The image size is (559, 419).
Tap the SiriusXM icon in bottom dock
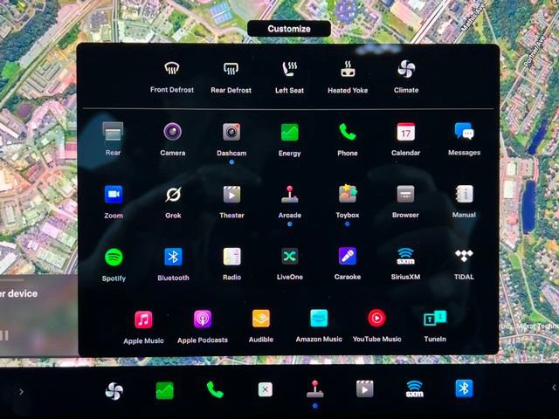(414, 390)
